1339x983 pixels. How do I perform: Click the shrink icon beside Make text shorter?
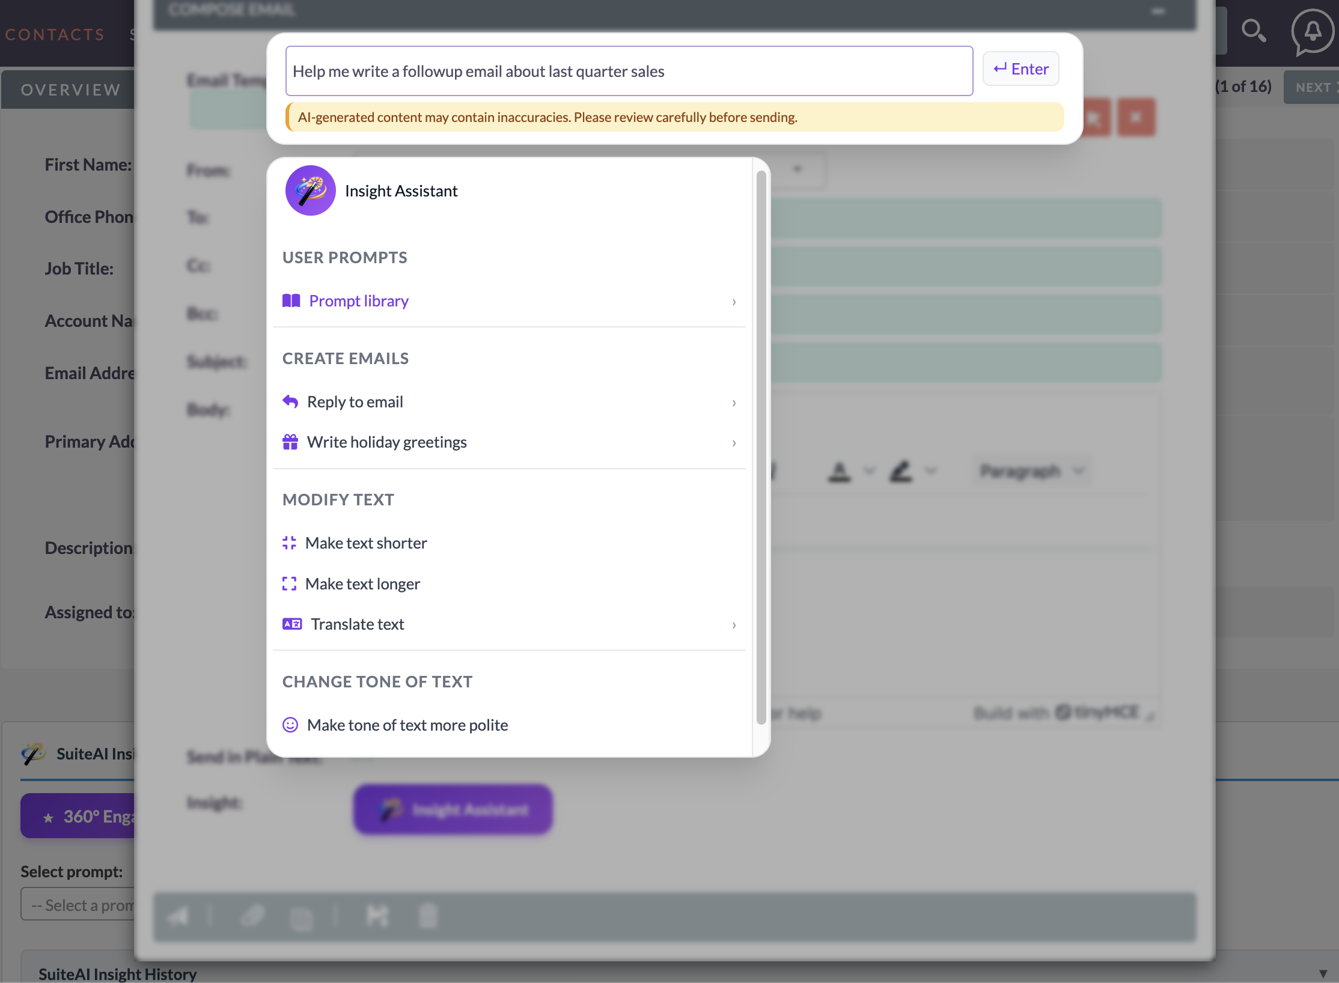[x=290, y=543]
